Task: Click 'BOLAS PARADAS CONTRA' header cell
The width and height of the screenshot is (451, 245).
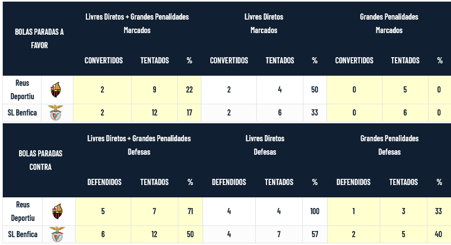Action: coord(40,160)
